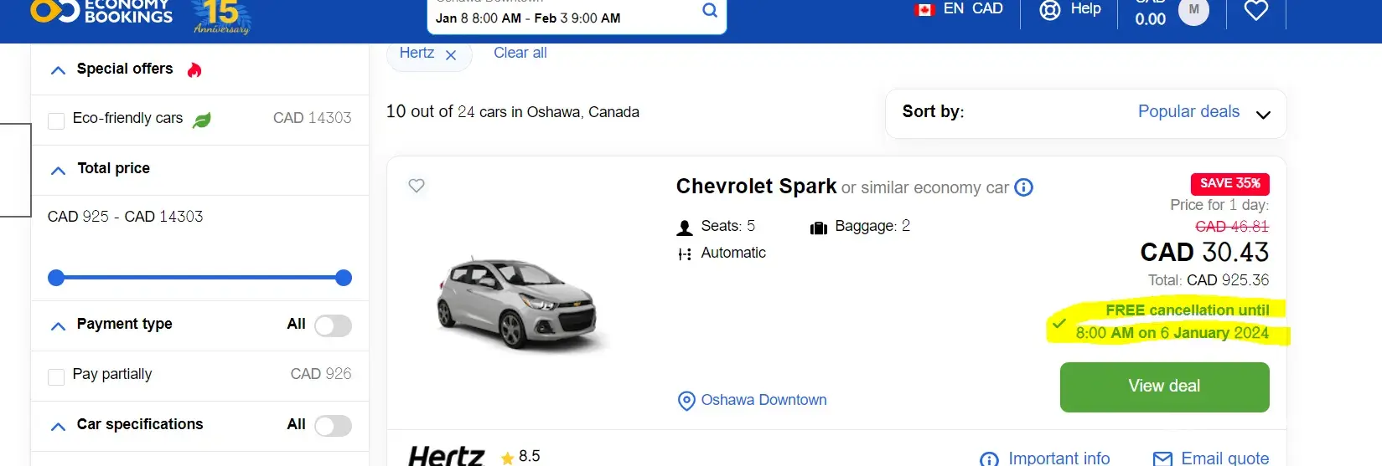
Task: Click the info icon beside economy car
Action: (x=1023, y=187)
